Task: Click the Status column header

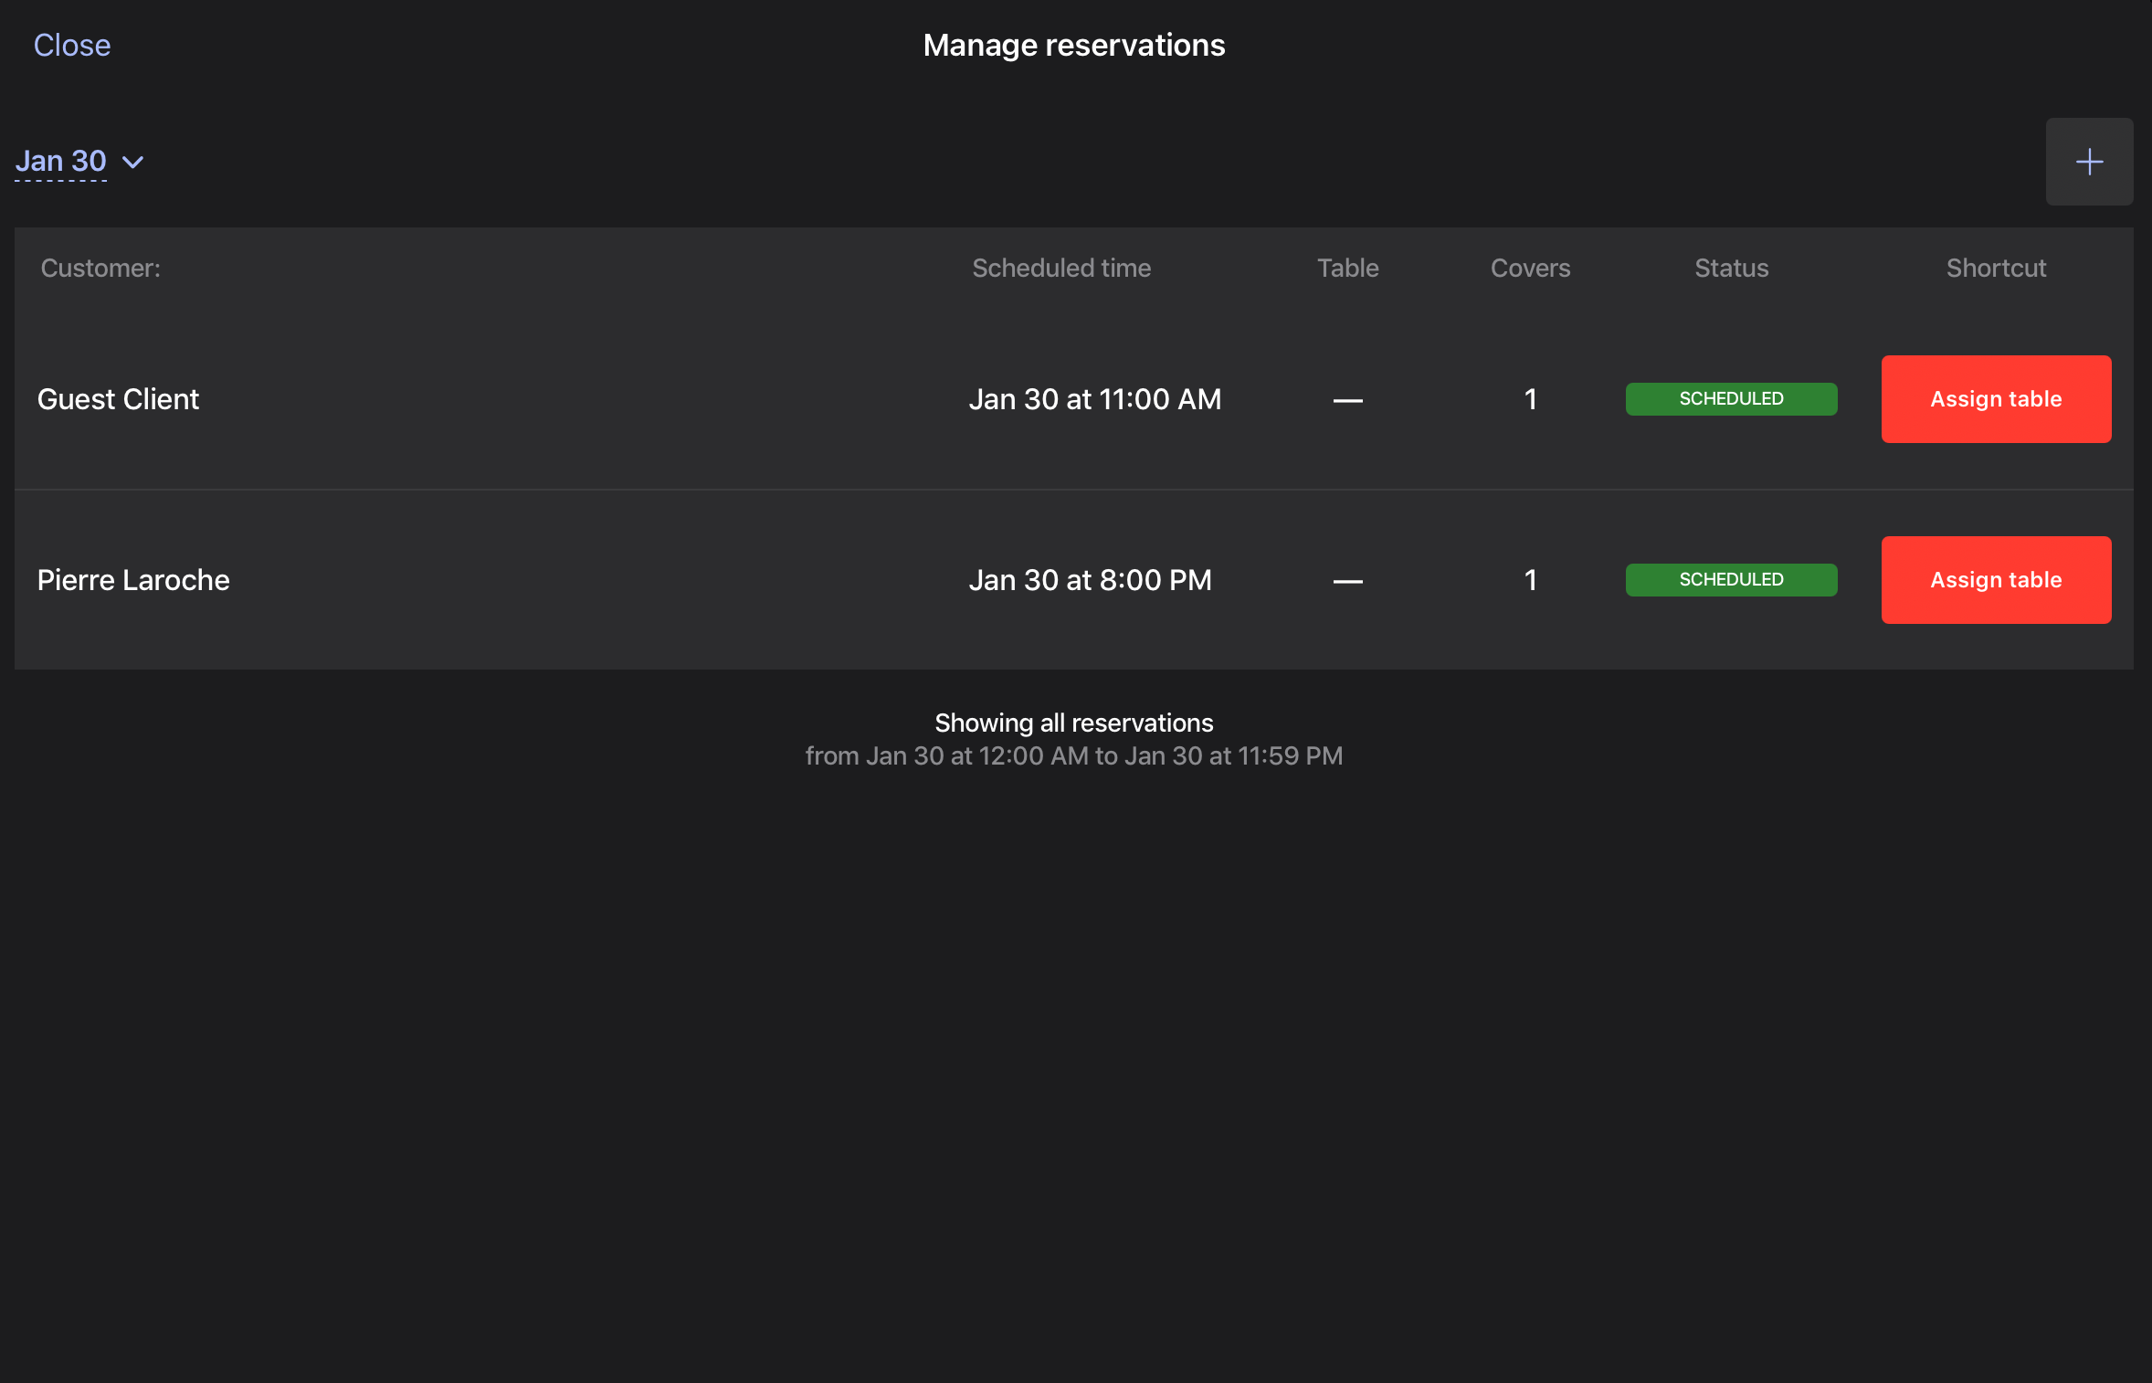Action: click(1731, 268)
